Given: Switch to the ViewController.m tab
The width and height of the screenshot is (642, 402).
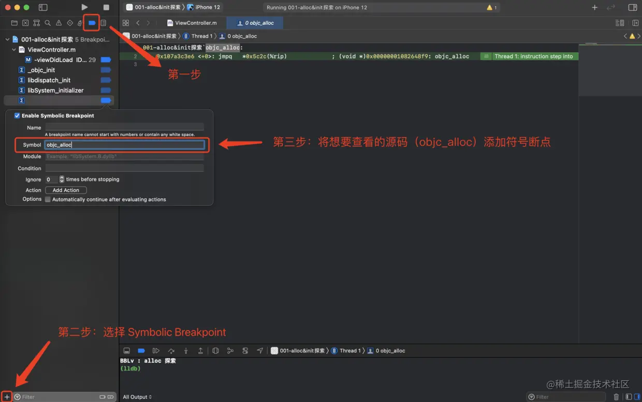Looking at the screenshot, I should 192,23.
